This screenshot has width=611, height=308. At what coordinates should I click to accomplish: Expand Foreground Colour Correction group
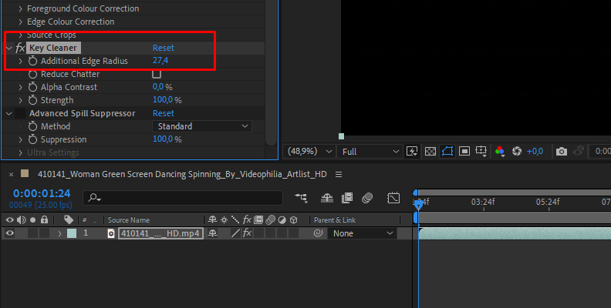coord(21,8)
